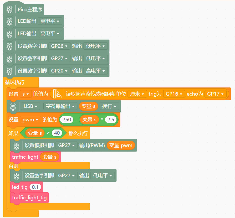This screenshot has width=235, height=218.
Task: Click raspberry icon on Pico主程序 block
Action: pos(9,9)
